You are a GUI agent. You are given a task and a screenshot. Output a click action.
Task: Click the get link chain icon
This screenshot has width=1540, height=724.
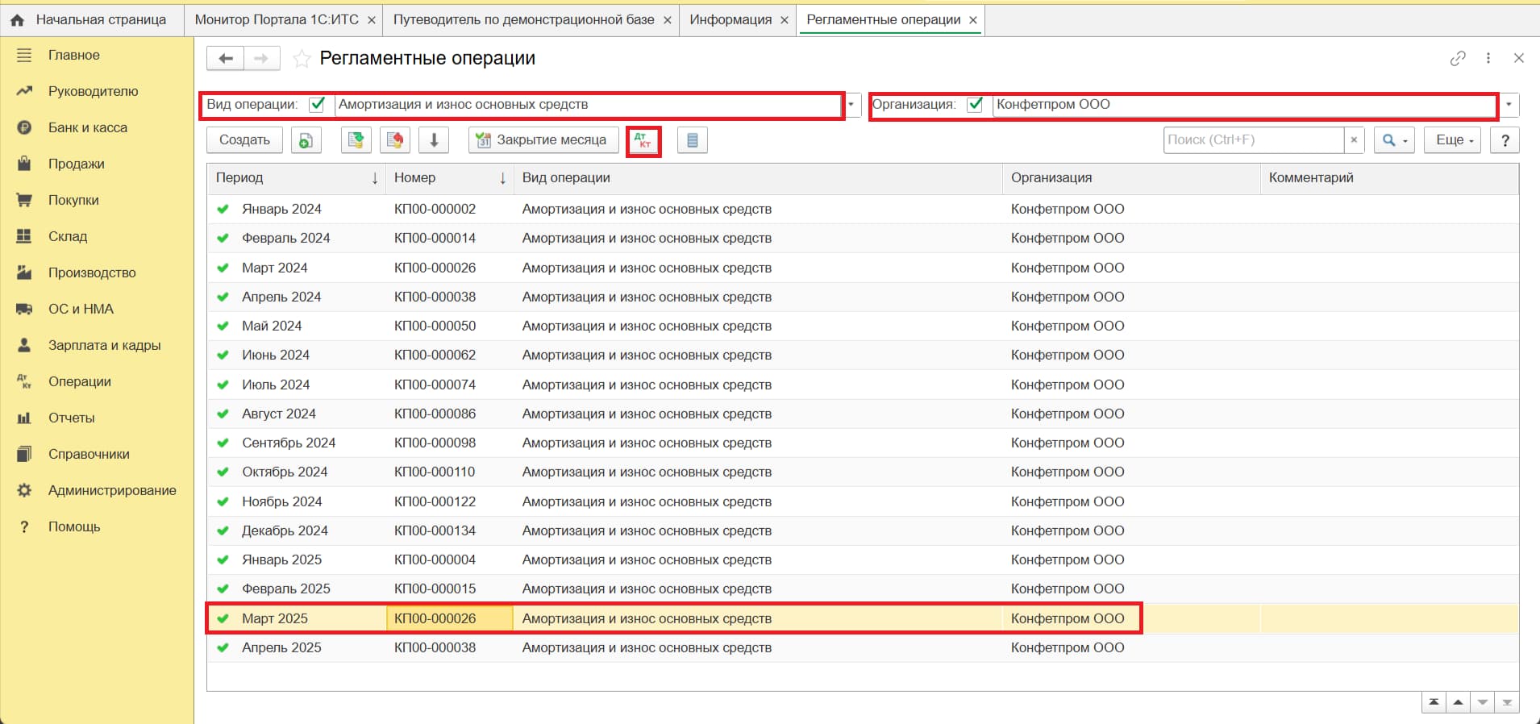coord(1457,58)
